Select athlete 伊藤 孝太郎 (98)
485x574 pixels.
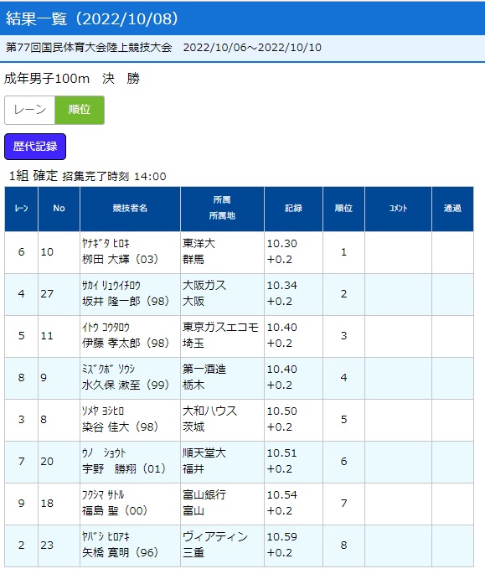click(126, 343)
